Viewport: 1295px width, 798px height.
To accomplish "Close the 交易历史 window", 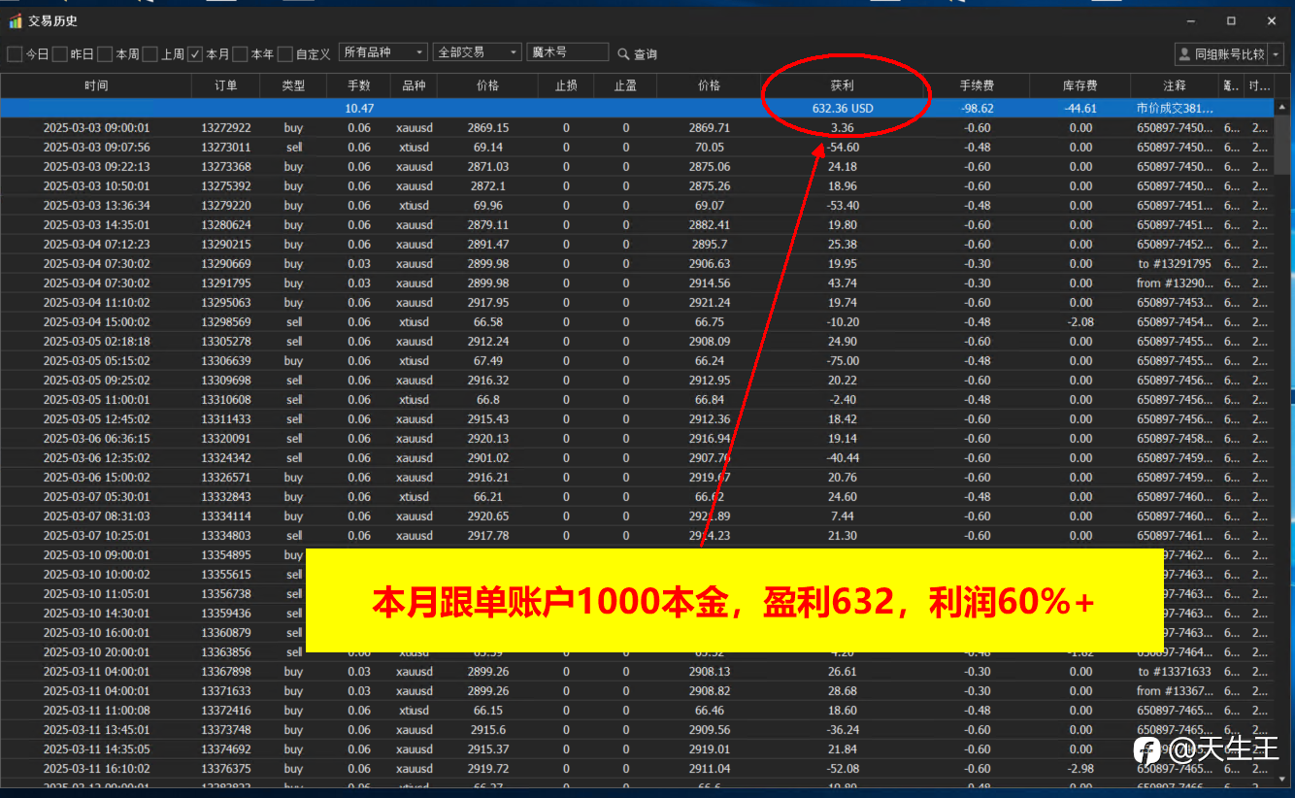I will click(x=1272, y=20).
